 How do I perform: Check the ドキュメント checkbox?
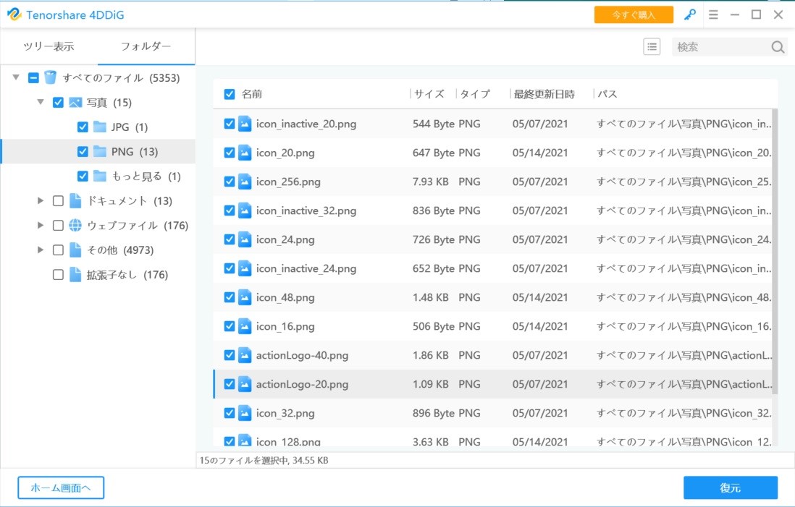pyautogui.click(x=59, y=200)
